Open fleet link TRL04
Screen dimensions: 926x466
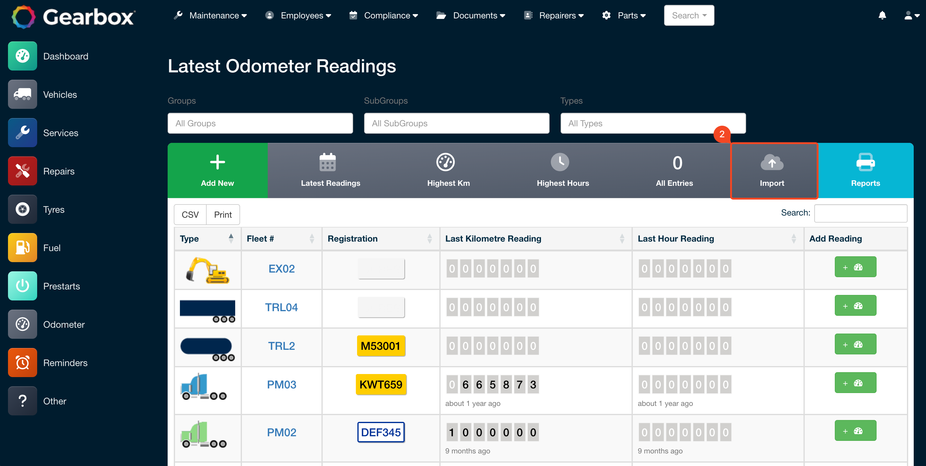(282, 307)
